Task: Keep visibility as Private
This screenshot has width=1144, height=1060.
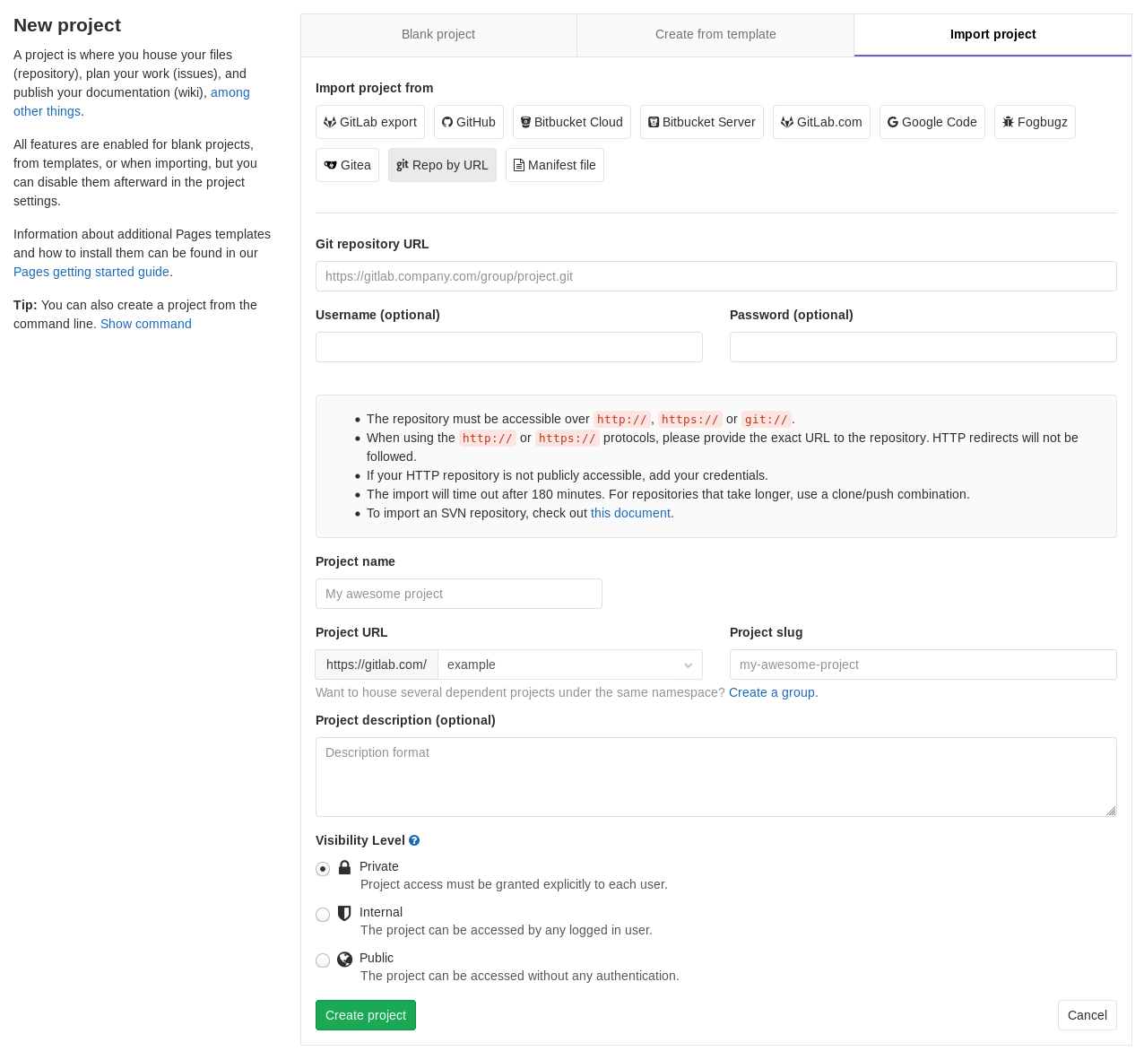Action: tap(323, 868)
